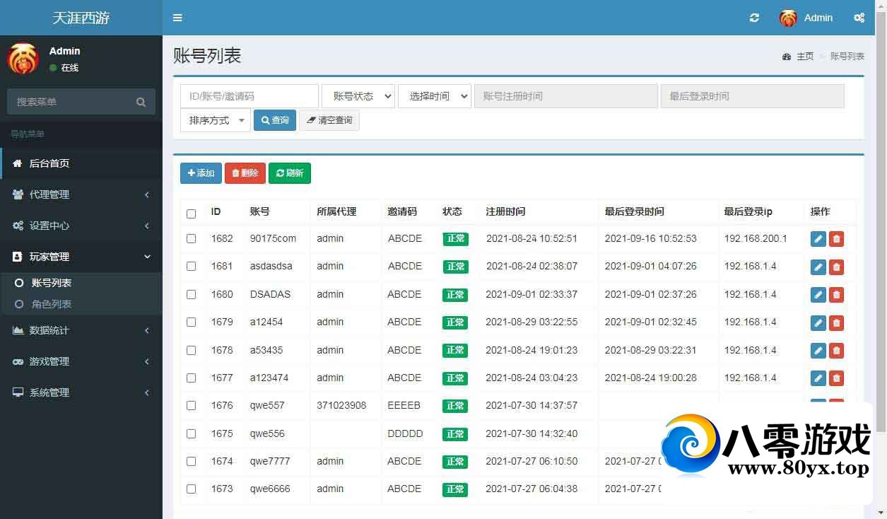The image size is (887, 519).
Task: Edit account a123474 with pencil icon
Action: click(818, 378)
